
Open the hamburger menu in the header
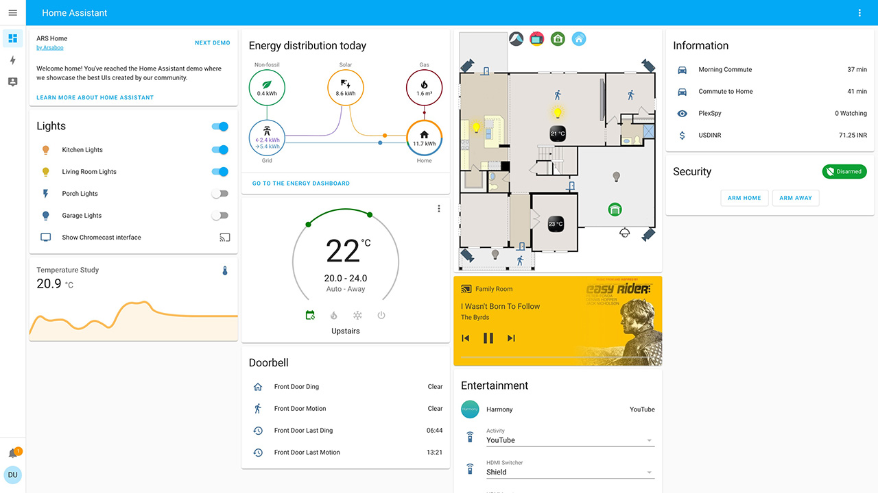(x=12, y=12)
